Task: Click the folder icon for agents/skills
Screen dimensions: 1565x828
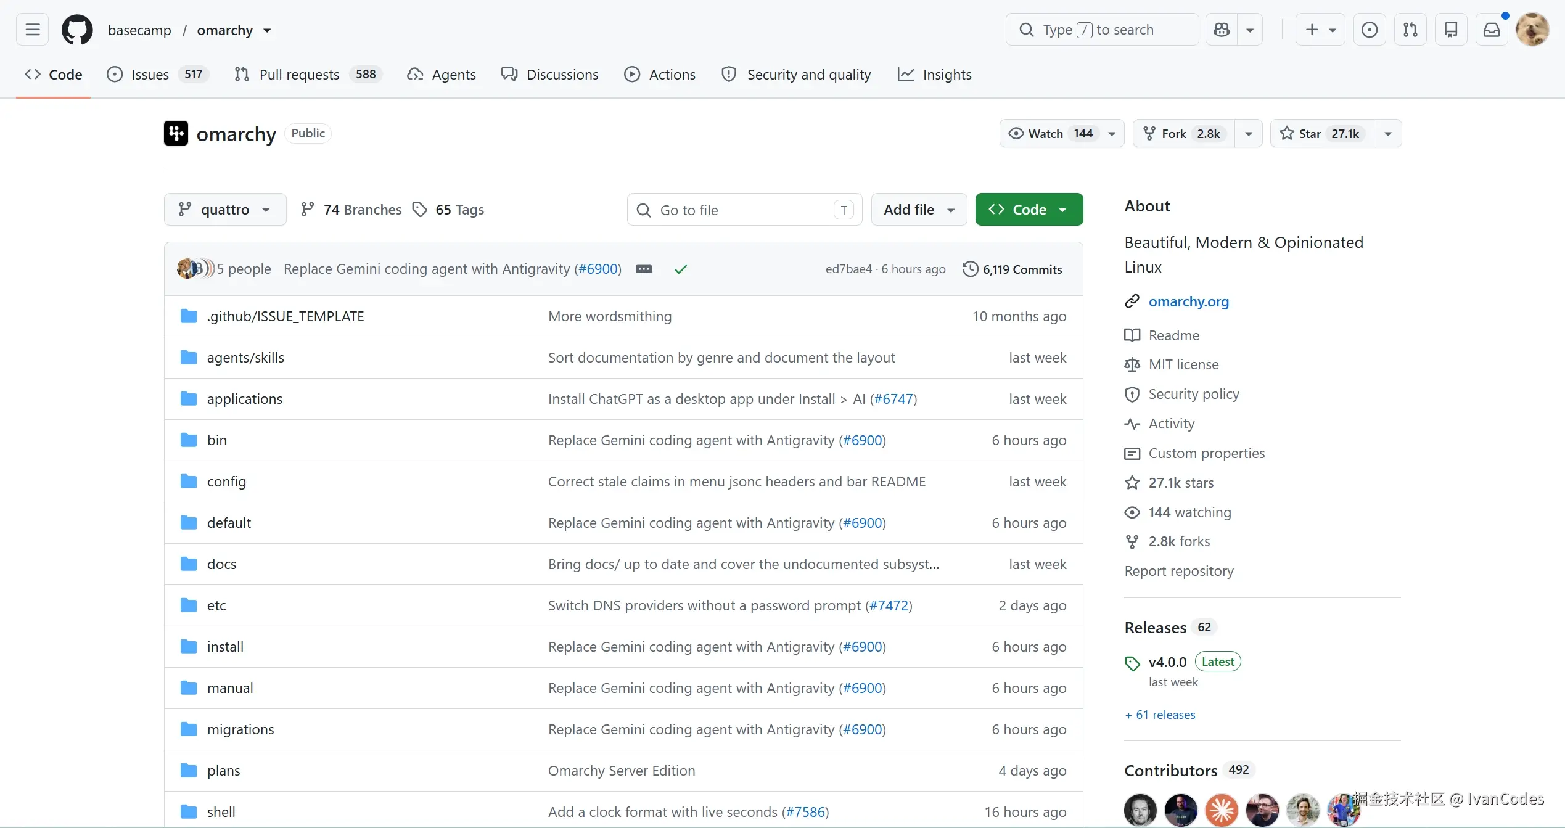Action: [x=189, y=358]
